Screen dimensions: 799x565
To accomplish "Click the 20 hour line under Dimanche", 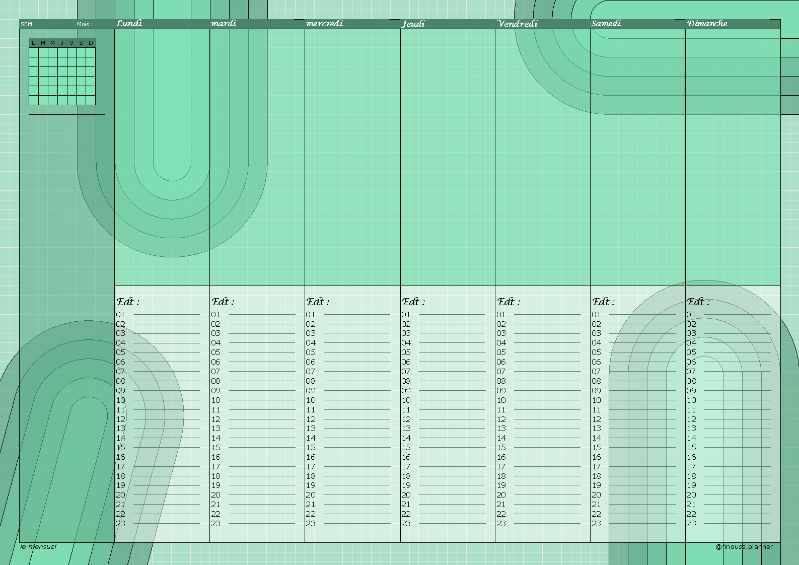I will coord(729,495).
